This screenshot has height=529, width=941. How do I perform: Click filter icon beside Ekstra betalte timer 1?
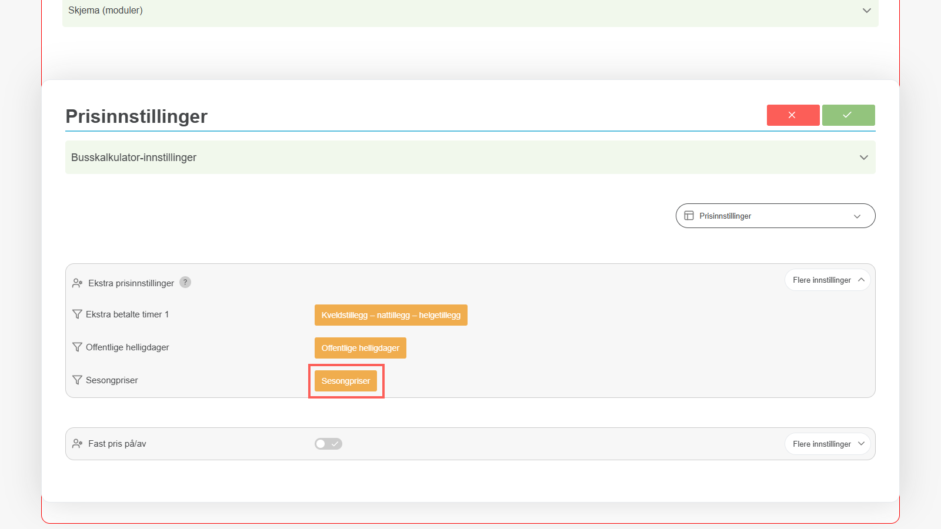pos(77,314)
